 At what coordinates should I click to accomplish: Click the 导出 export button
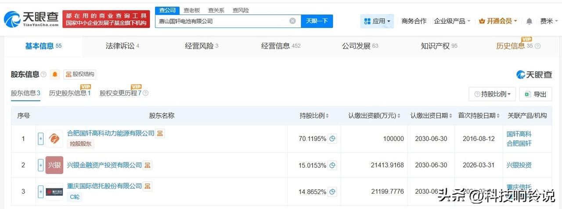[535, 94]
